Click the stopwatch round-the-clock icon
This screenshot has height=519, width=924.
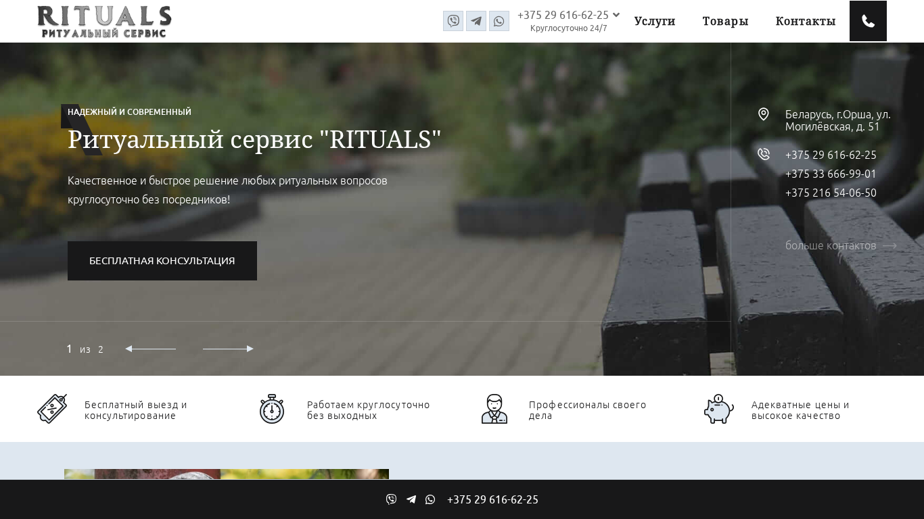pyautogui.click(x=272, y=410)
